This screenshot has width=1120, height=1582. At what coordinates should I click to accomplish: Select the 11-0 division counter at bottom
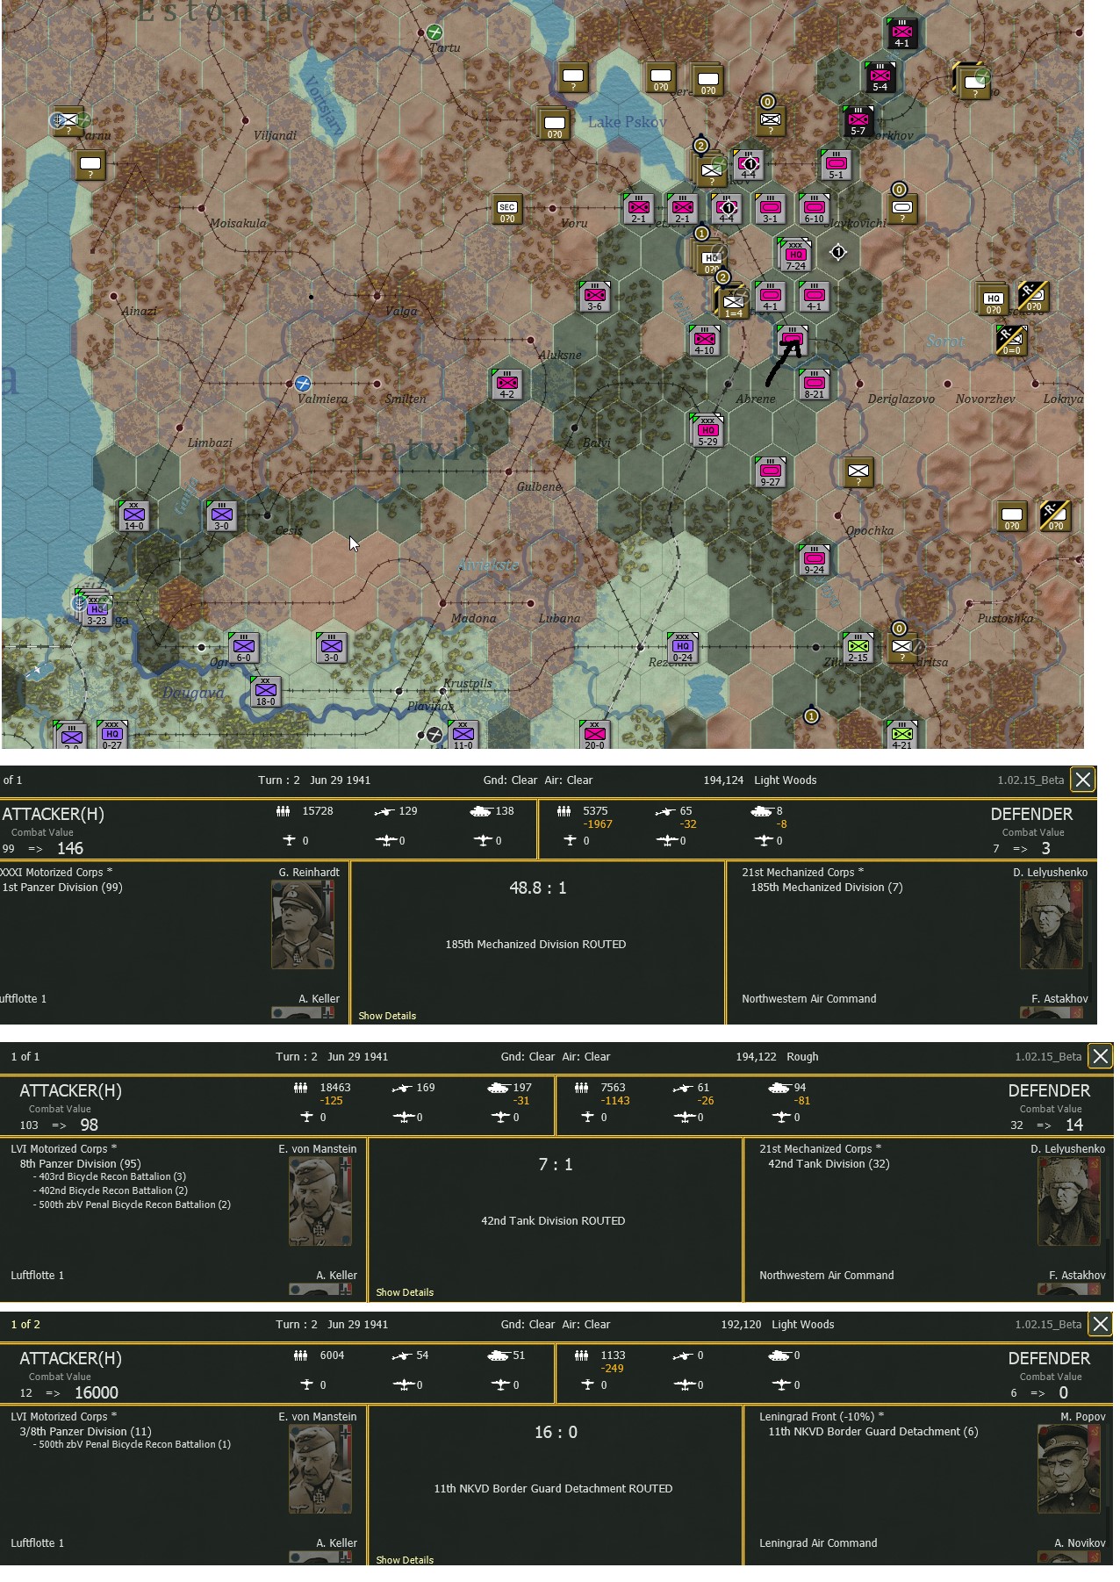pyautogui.click(x=463, y=735)
